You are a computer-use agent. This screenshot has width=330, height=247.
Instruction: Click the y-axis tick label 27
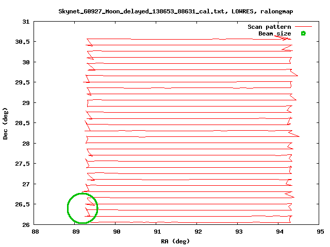tap(26, 184)
